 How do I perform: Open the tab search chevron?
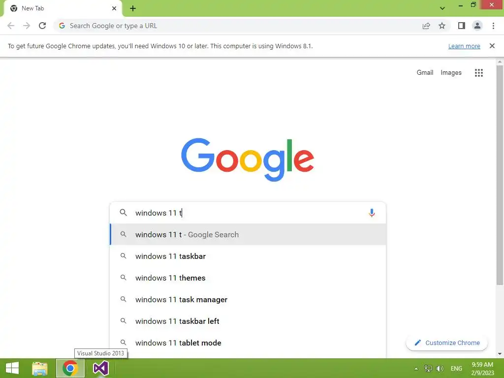[x=442, y=8]
